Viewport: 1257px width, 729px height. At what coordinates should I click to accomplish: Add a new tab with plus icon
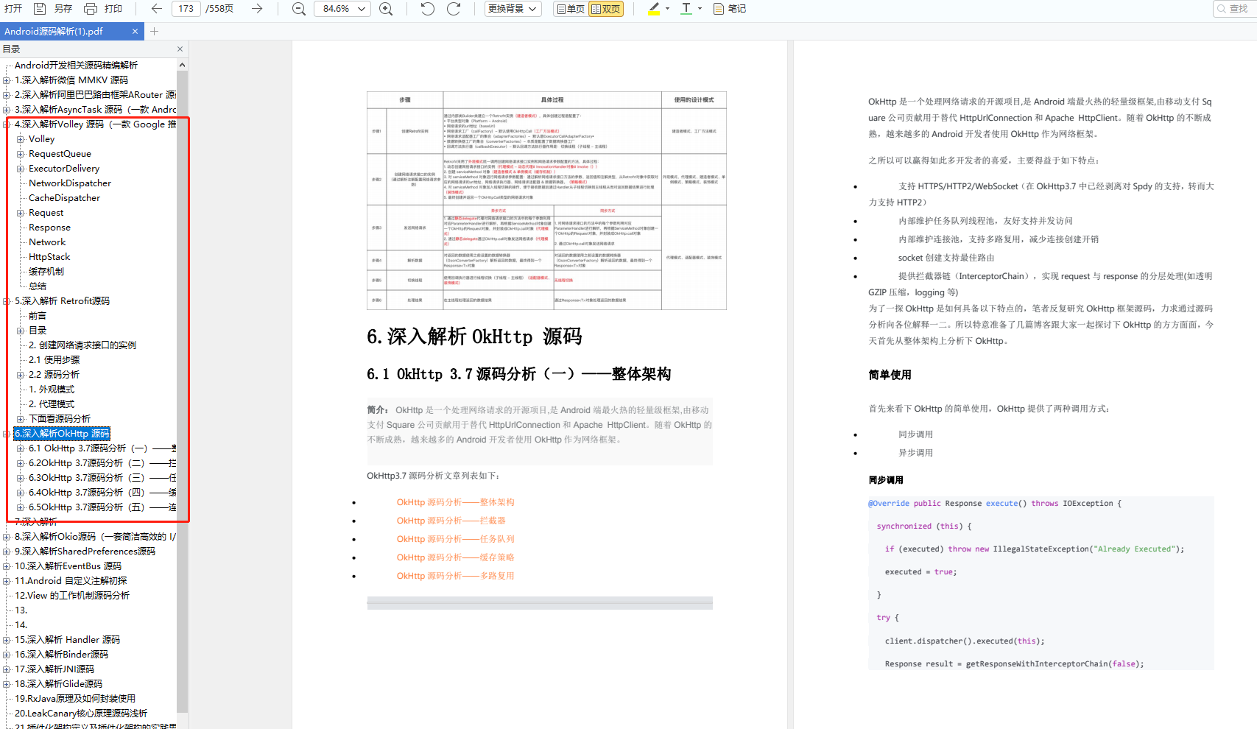(x=154, y=32)
